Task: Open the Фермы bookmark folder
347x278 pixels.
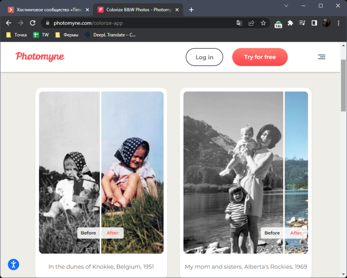Action: click(x=67, y=35)
